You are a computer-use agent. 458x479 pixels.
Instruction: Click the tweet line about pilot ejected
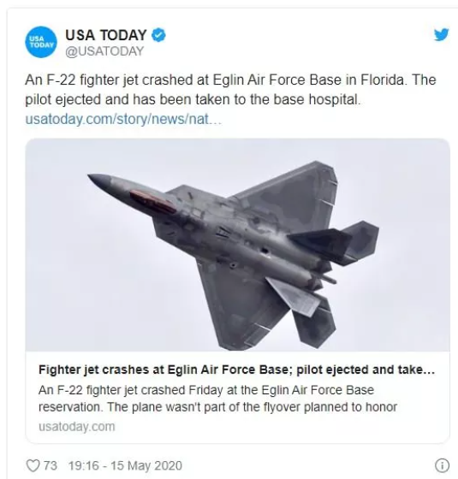pyautogui.click(x=193, y=99)
